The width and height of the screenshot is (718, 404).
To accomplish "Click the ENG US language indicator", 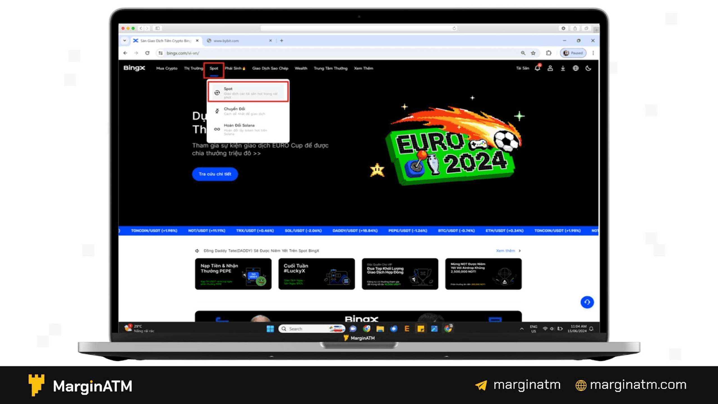I will pyautogui.click(x=533, y=329).
